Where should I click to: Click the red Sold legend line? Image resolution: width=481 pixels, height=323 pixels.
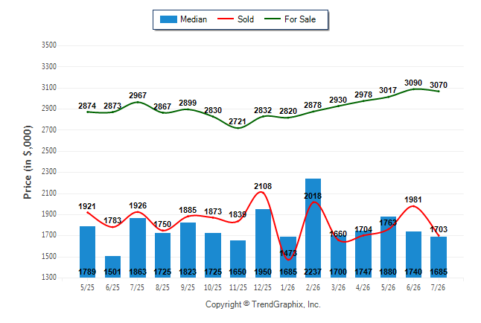coord(226,19)
